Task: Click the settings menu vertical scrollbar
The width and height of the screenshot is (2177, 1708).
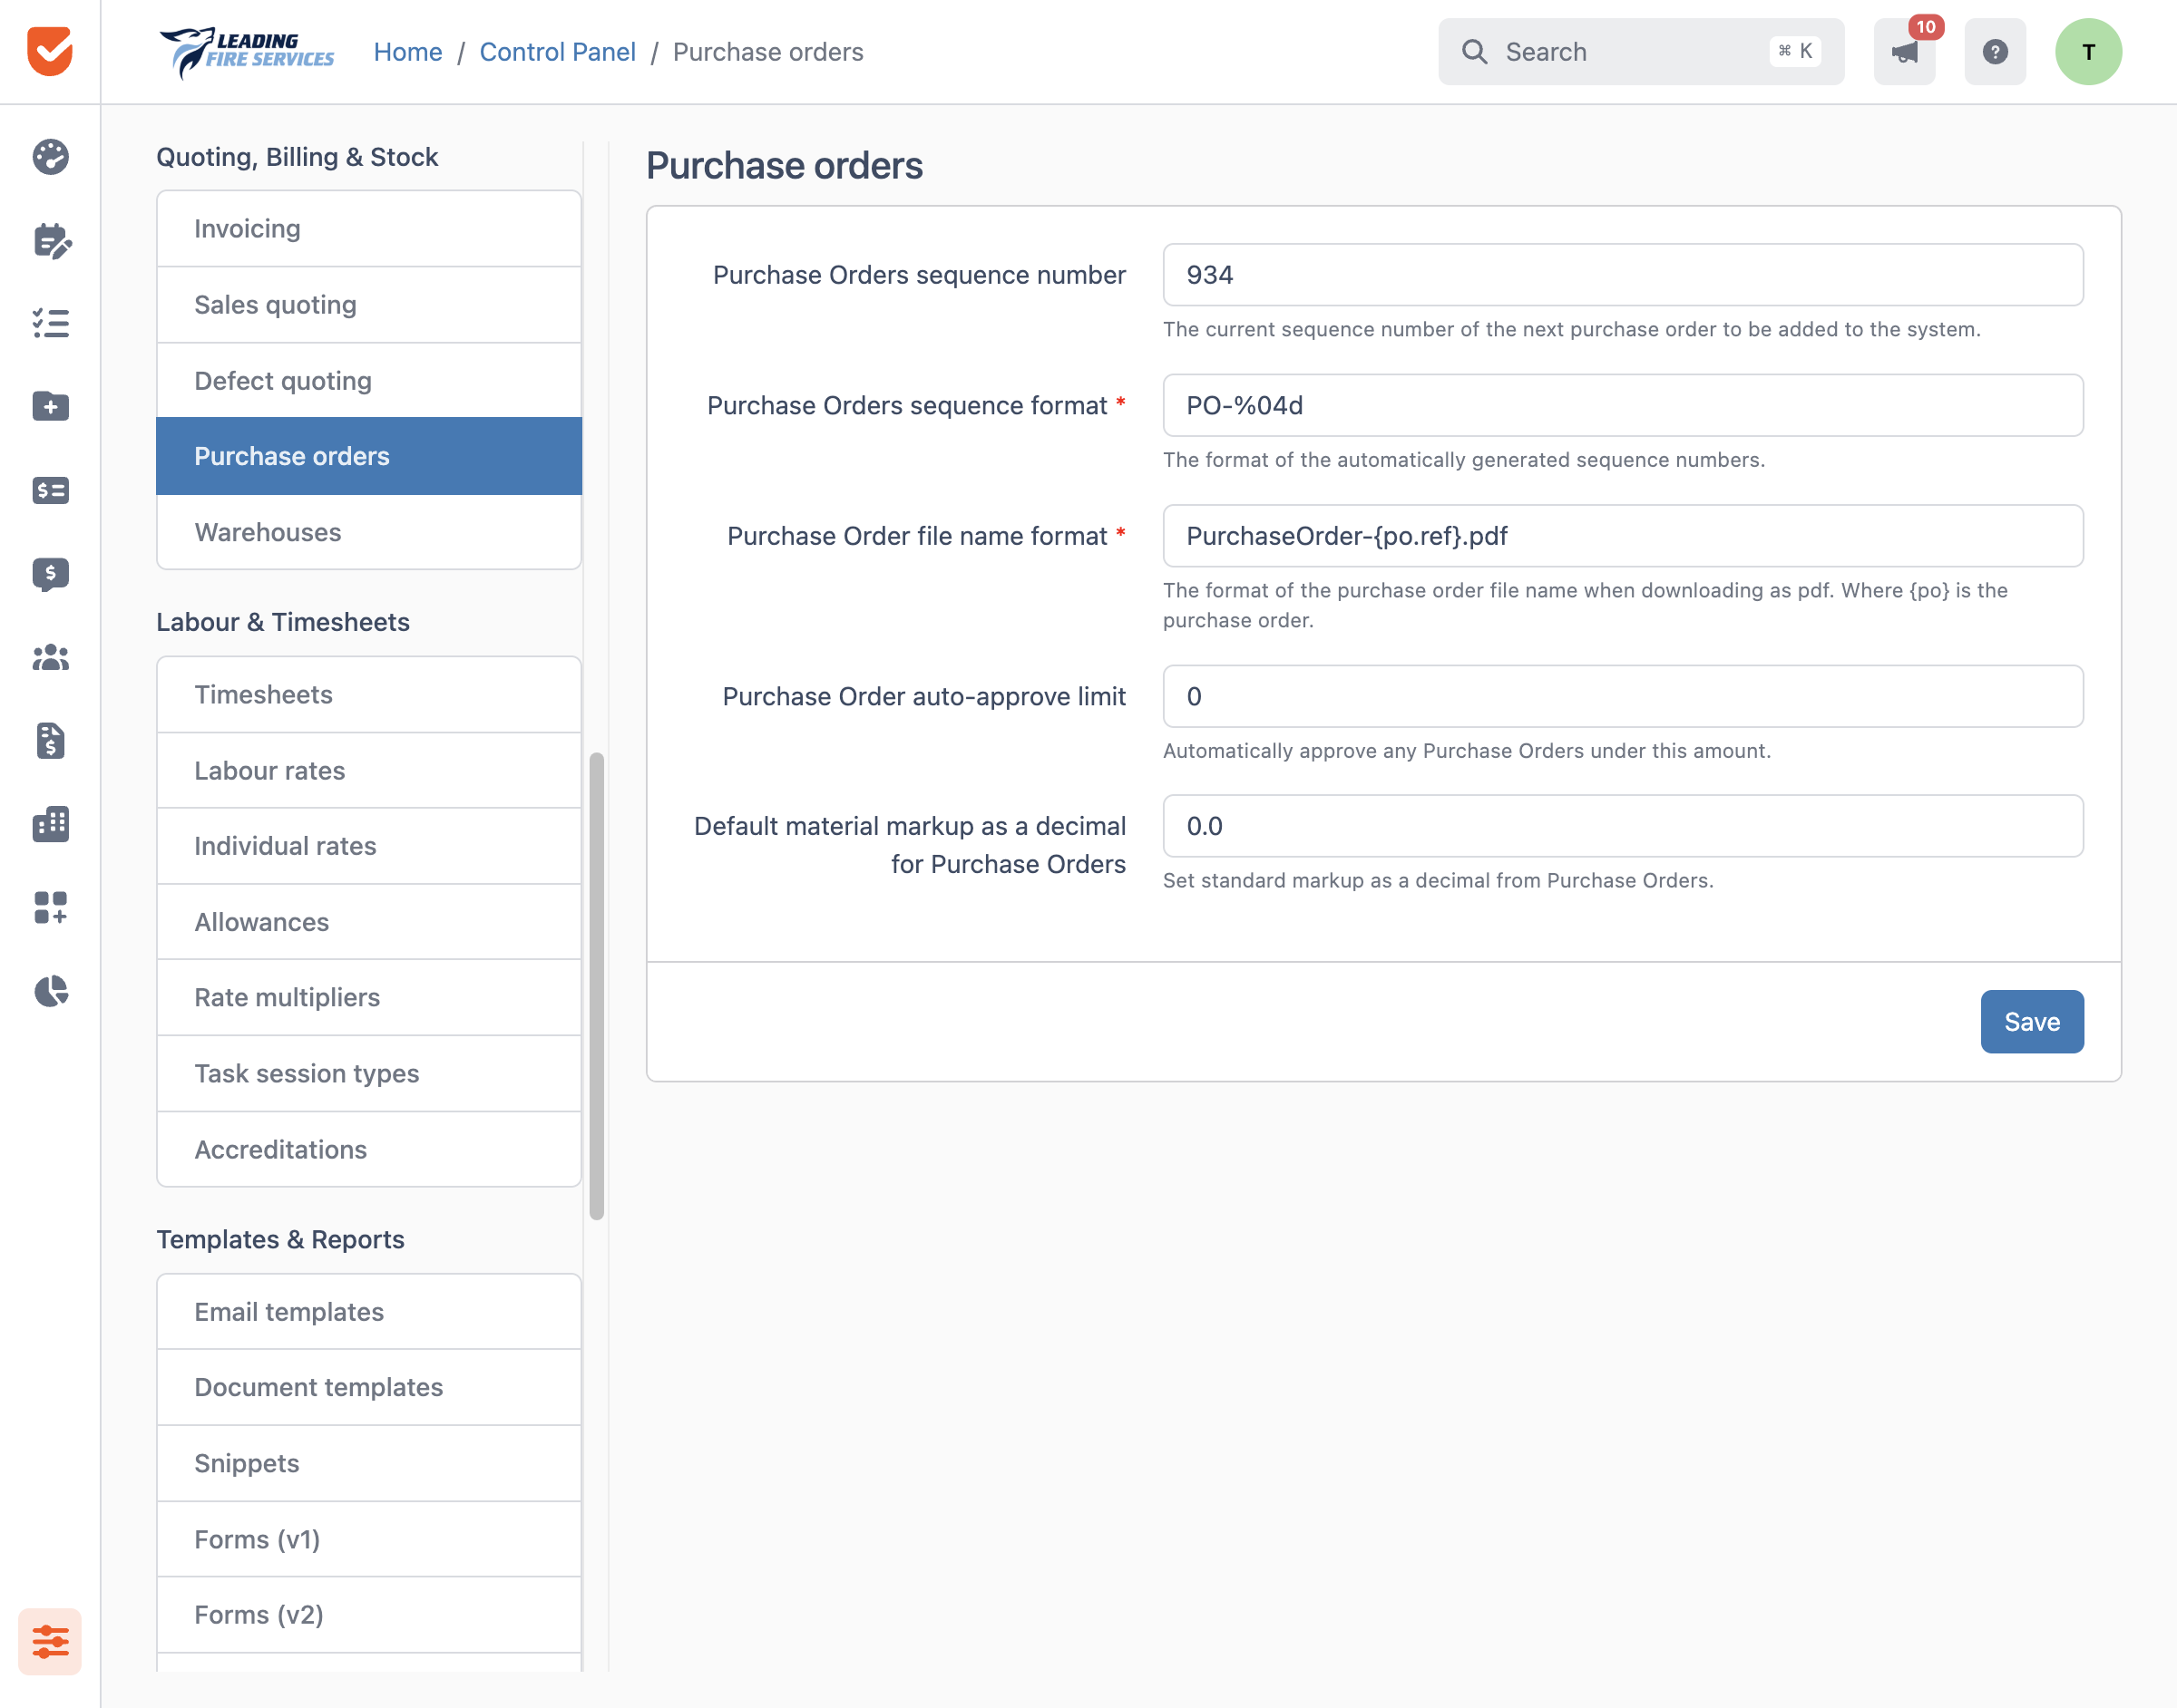Action: click(596, 986)
